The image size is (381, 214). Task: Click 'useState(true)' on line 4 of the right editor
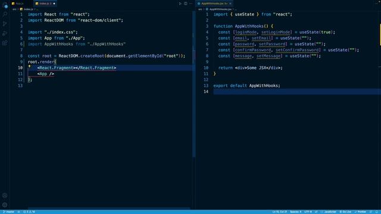(x=316, y=32)
